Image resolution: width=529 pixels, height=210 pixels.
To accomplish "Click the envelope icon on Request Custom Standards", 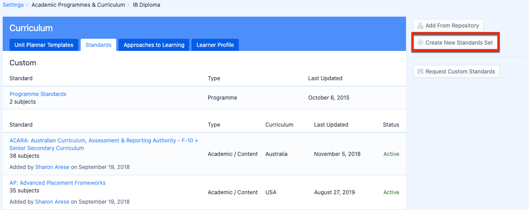I will 420,72.
